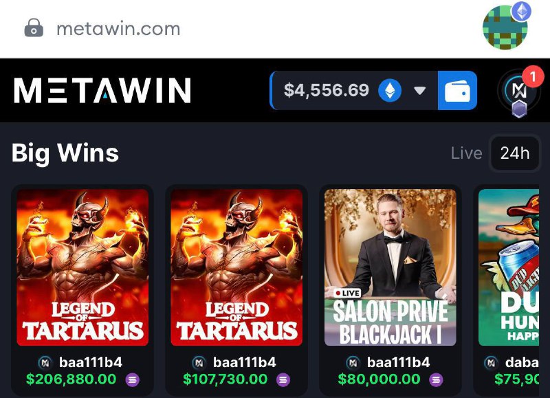This screenshot has height=398, width=550.
Task: Click Solana icon next to $80,000.00
Action: coord(436,379)
